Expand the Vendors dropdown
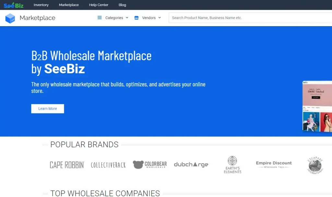 point(150,18)
